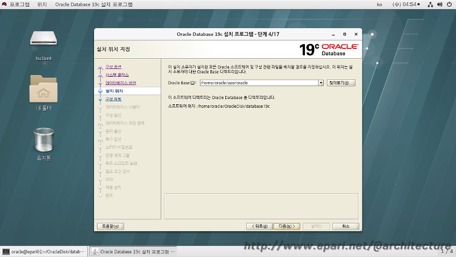The height and width of the screenshot is (257, 456).
Task: Open the 프로그램 menu in top bar
Action: pyautogui.click(x=19, y=5)
